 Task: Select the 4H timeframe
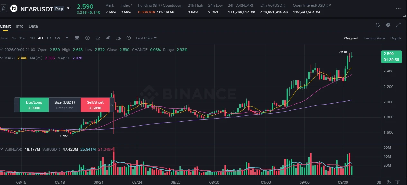coord(40,38)
